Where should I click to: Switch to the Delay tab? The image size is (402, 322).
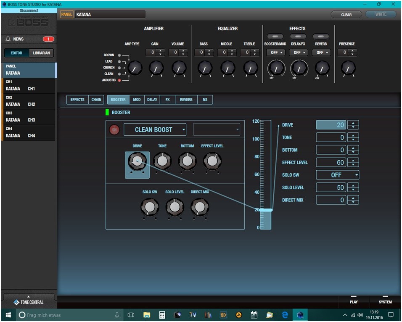click(x=152, y=100)
